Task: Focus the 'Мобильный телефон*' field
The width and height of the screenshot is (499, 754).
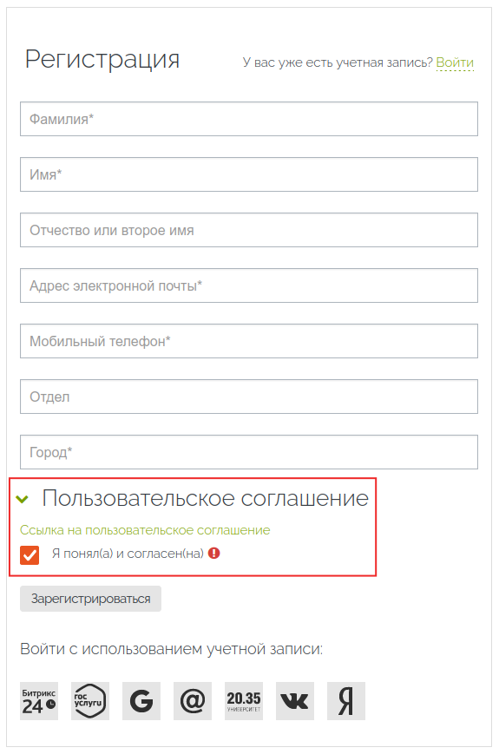Action: point(249,341)
